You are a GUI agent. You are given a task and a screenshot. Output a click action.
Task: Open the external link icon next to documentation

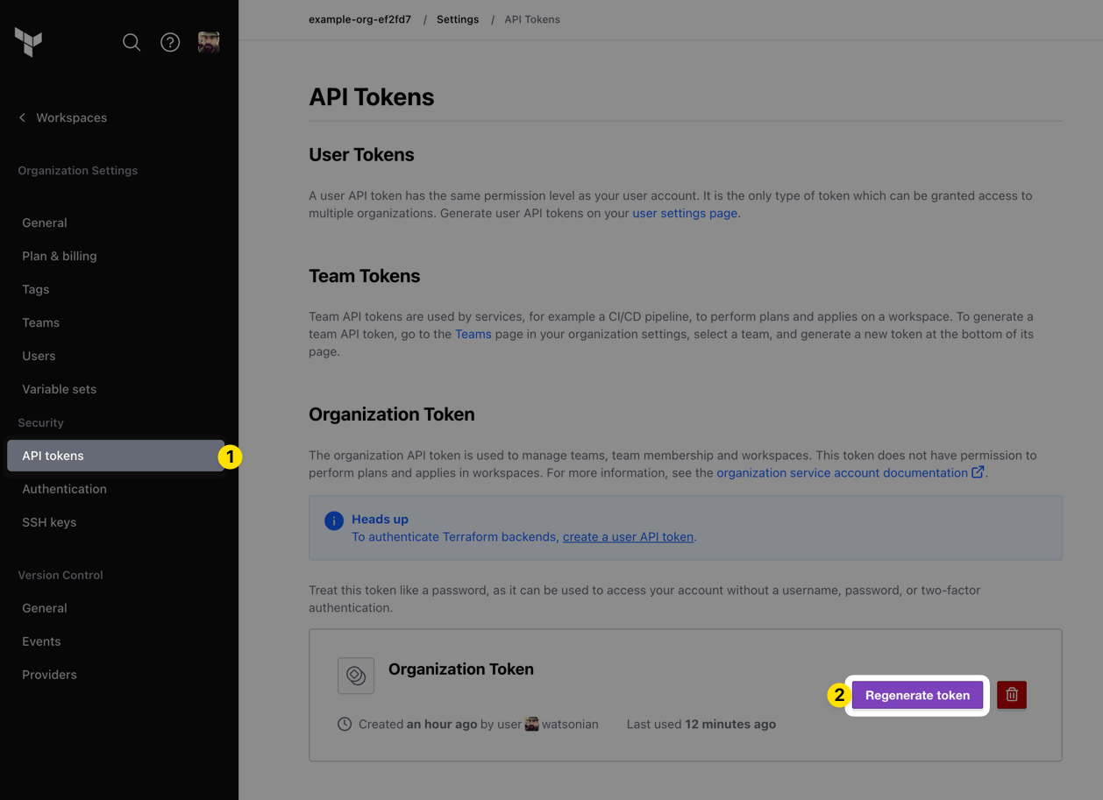[978, 471]
